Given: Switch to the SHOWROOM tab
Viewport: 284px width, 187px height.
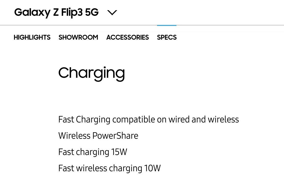Looking at the screenshot, I should (78, 37).
